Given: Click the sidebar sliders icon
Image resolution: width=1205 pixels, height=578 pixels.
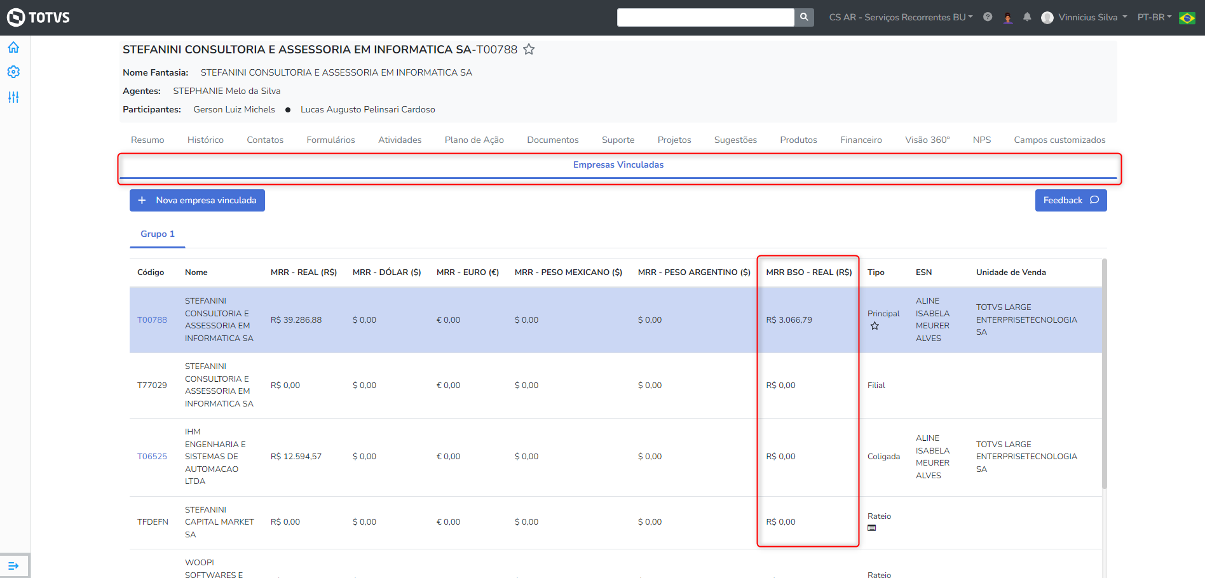Looking at the screenshot, I should tap(13, 97).
